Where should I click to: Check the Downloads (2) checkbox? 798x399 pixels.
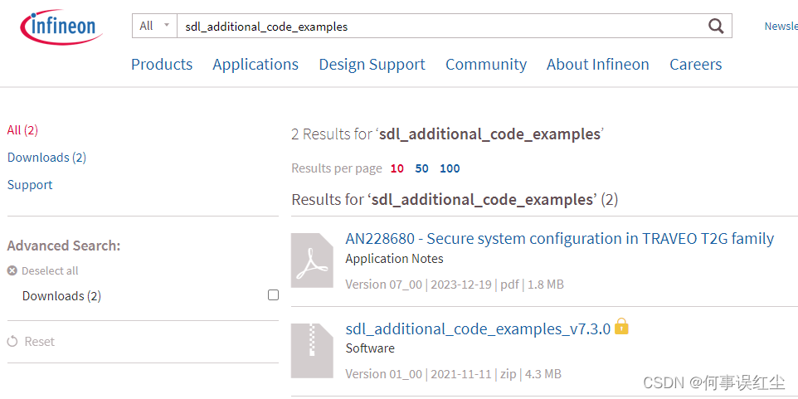(x=273, y=295)
